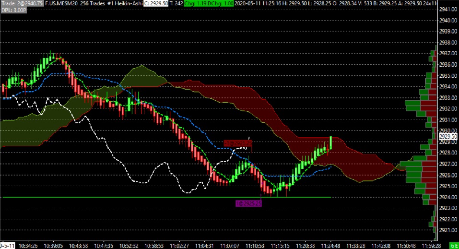Screen dimensions: 459x249
Task: Click the 2937.00 price scale label
Action: (x=448, y=53)
